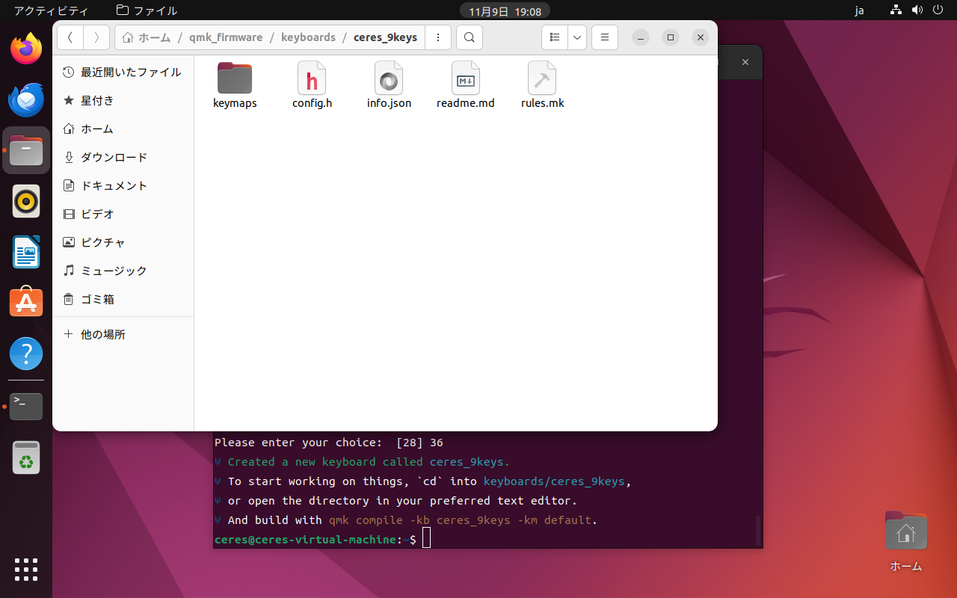Go to keyboards in the path bar
This screenshot has width=957, height=598.
point(308,37)
